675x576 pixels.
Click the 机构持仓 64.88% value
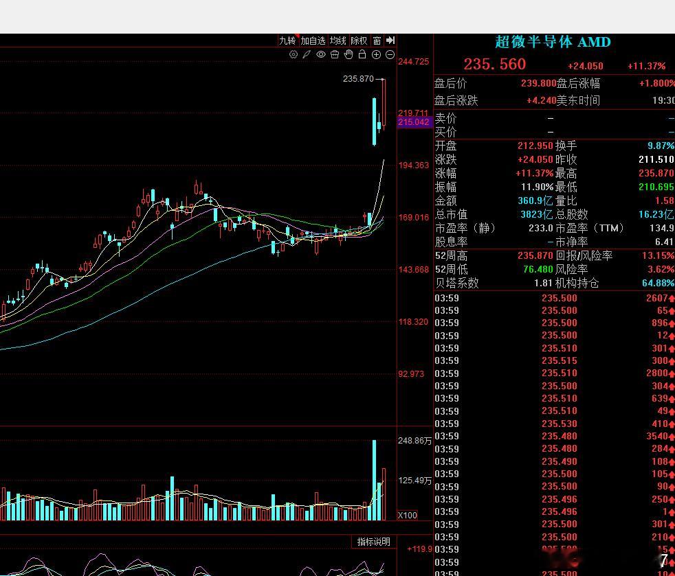click(659, 283)
